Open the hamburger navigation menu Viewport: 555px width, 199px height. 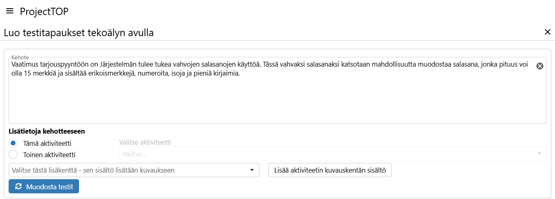tap(10, 11)
